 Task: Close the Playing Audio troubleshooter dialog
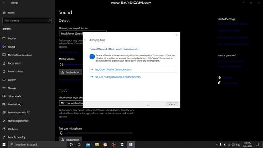tap(177, 35)
